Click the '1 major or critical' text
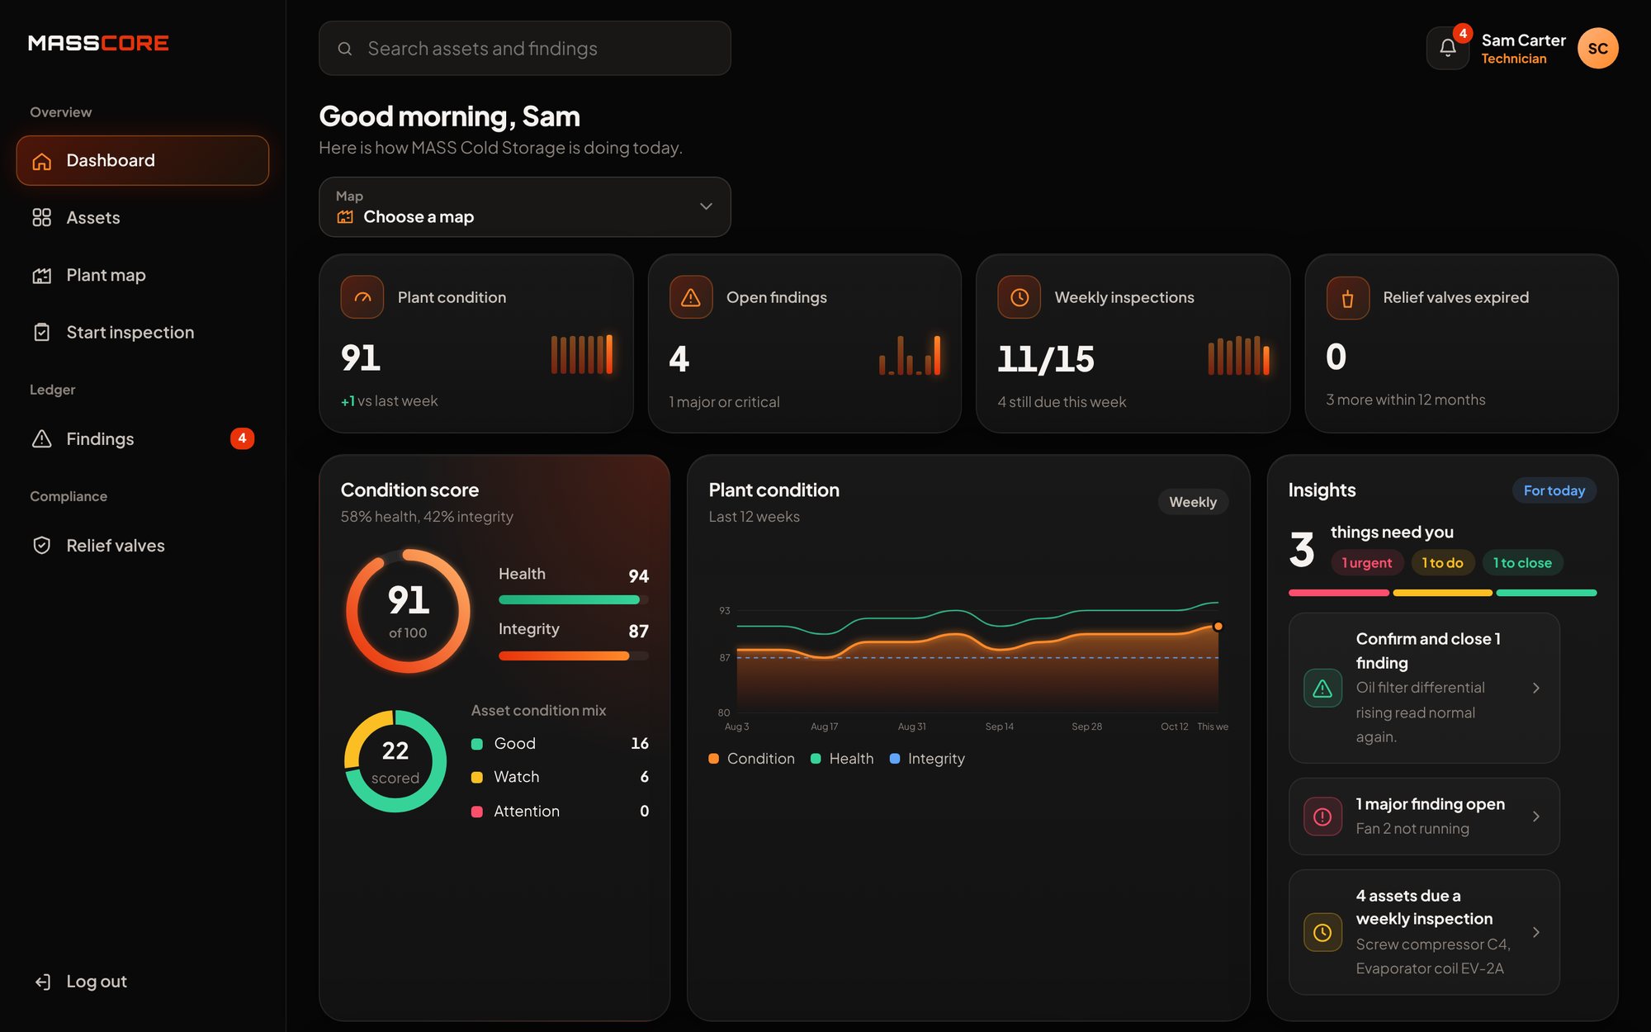The image size is (1651, 1032). (x=724, y=402)
